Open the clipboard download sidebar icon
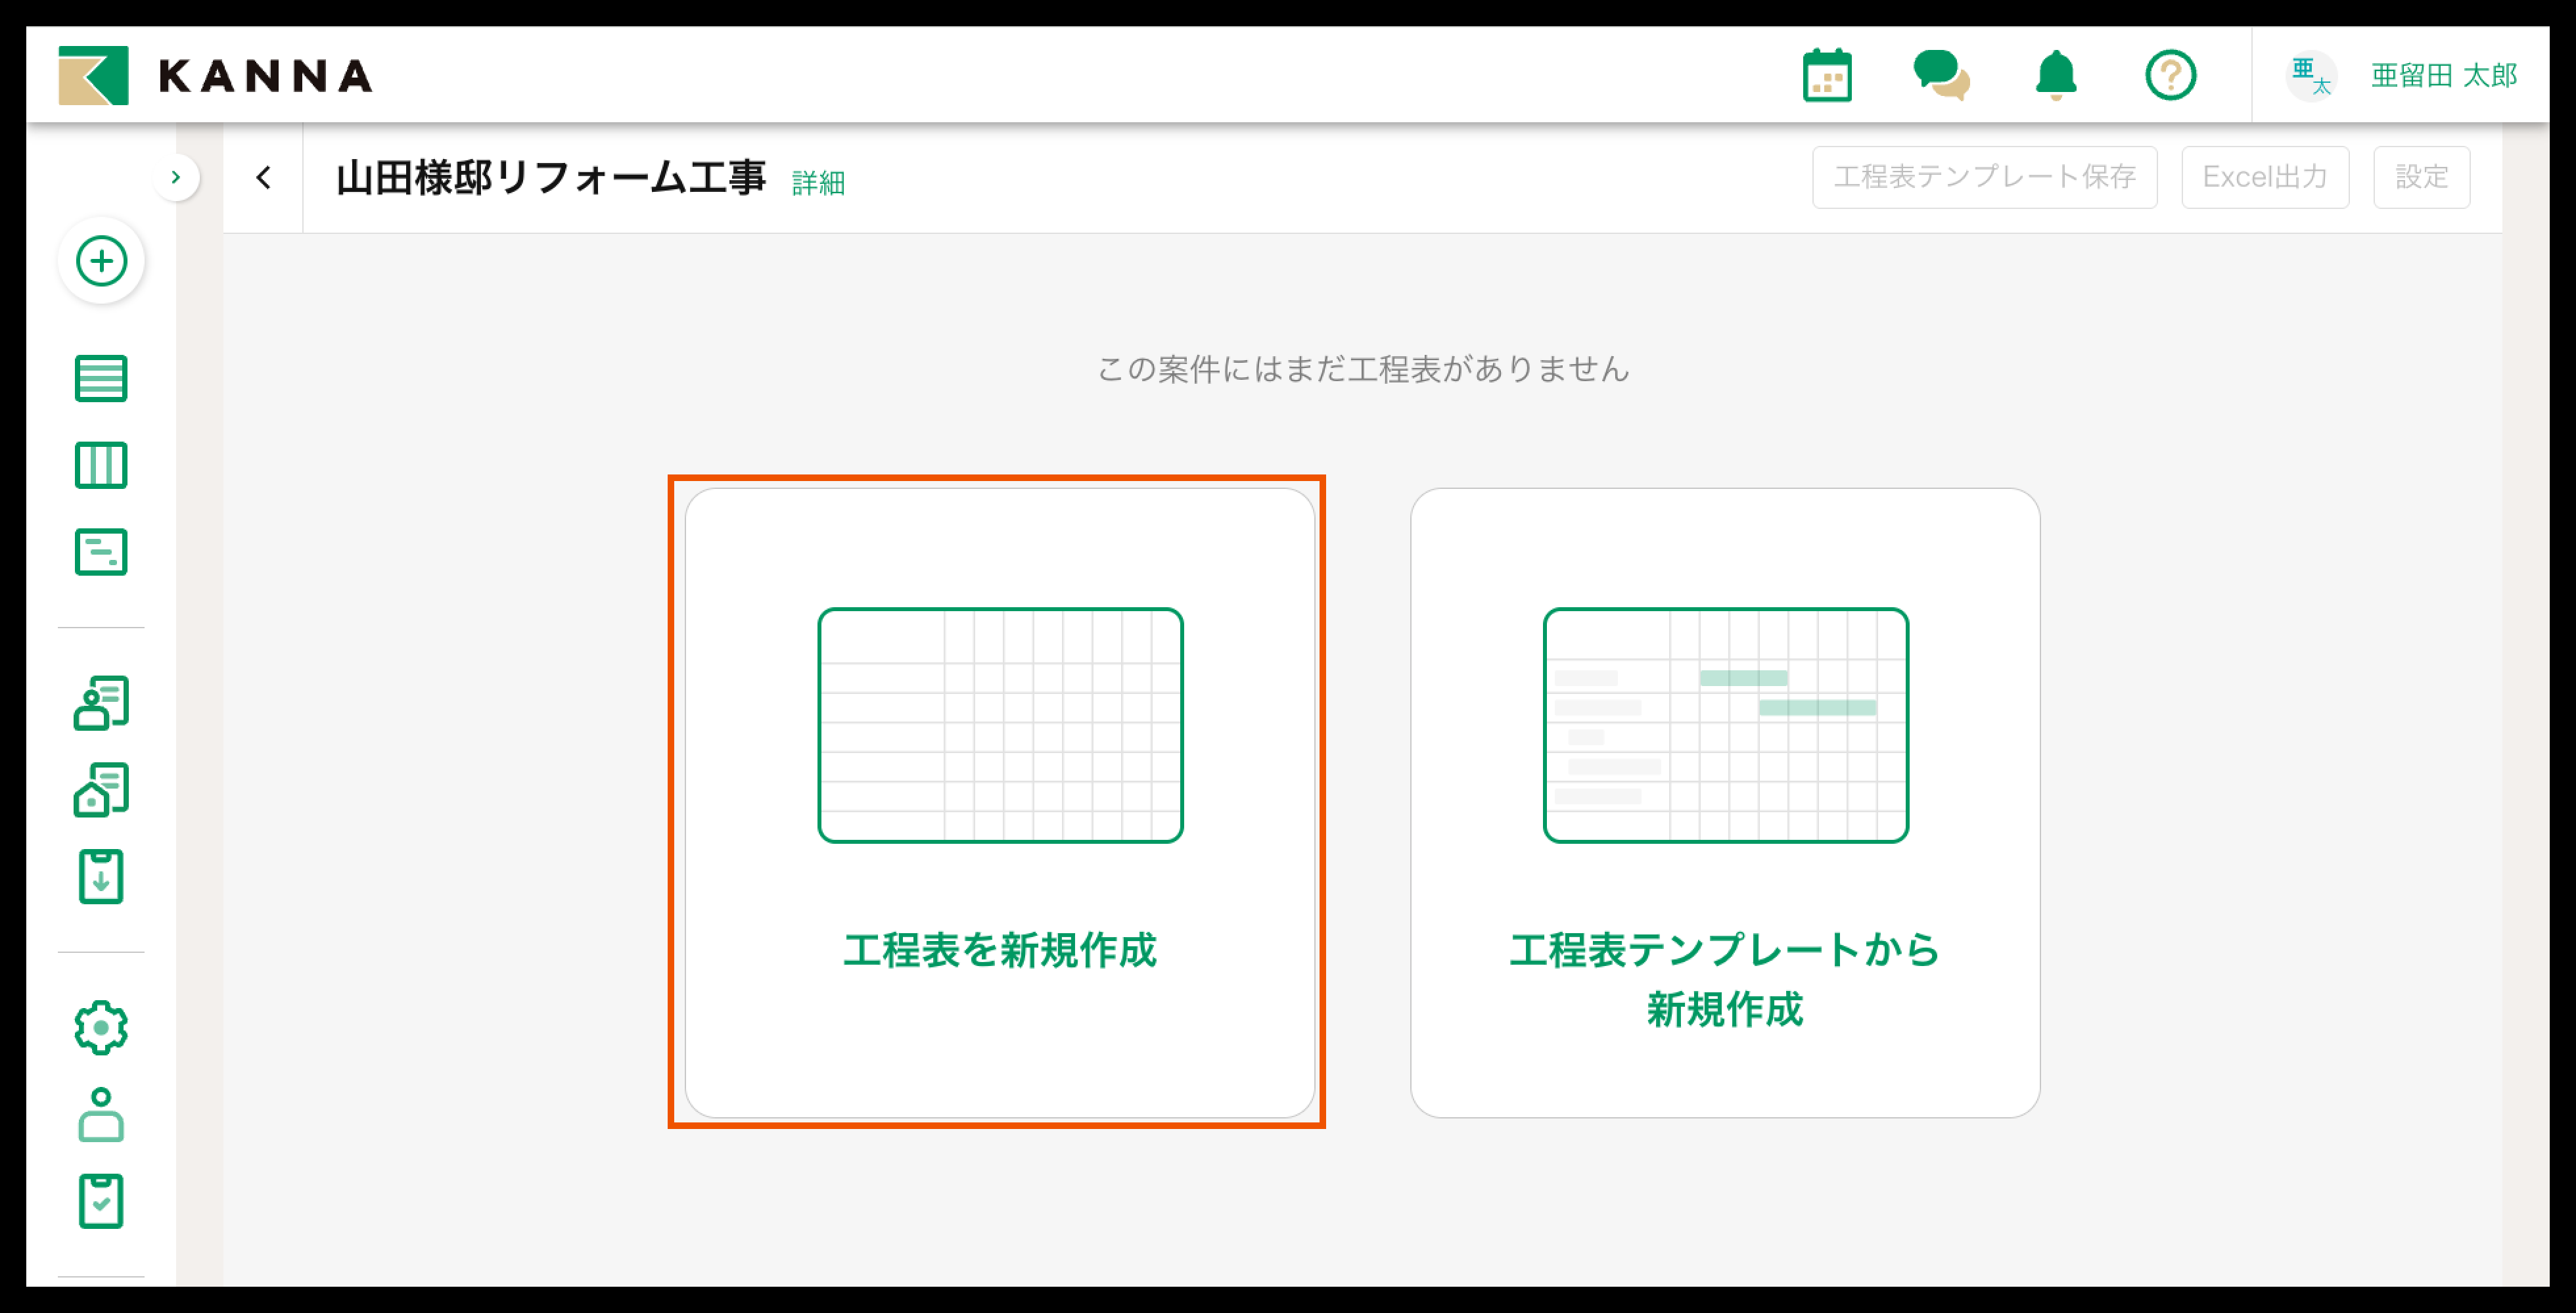Screen dimensions: 2576x1313 pyautogui.click(x=101, y=877)
